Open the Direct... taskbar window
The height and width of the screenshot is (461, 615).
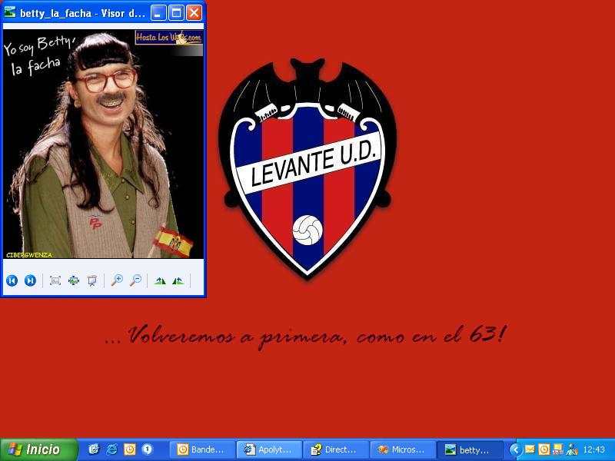coord(335,449)
